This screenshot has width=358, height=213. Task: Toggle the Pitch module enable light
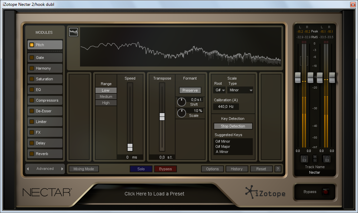tap(32, 45)
